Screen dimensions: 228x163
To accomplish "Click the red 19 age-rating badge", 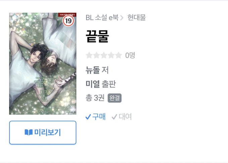I will [x=68, y=21].
